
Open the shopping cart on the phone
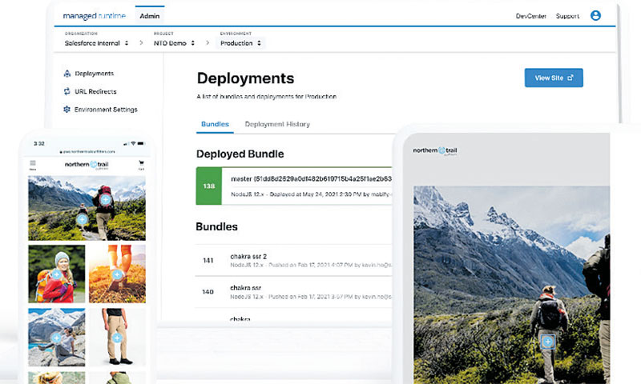(x=141, y=164)
